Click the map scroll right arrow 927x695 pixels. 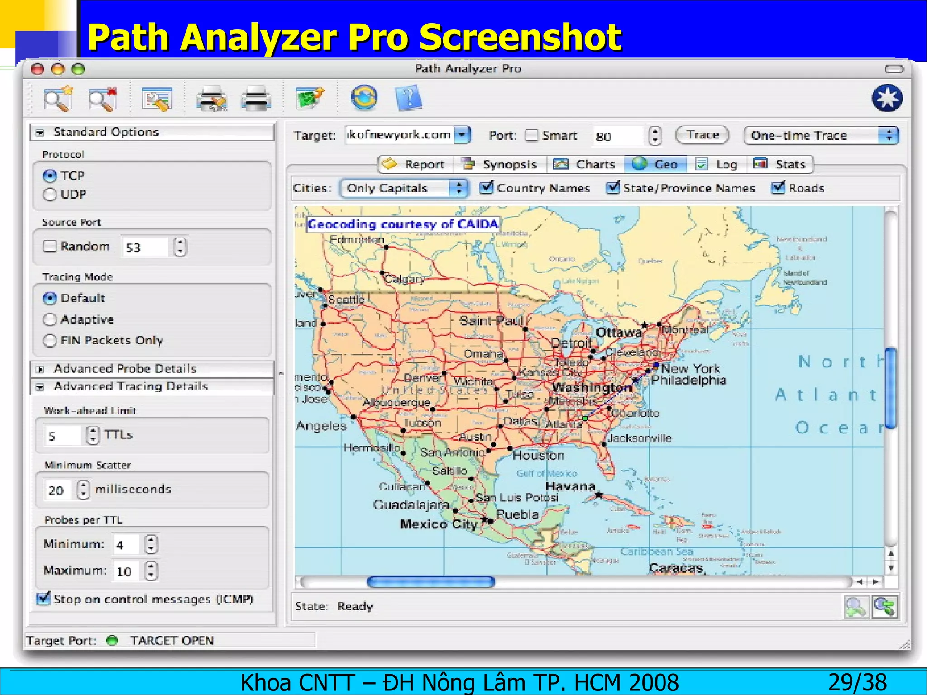click(x=876, y=581)
